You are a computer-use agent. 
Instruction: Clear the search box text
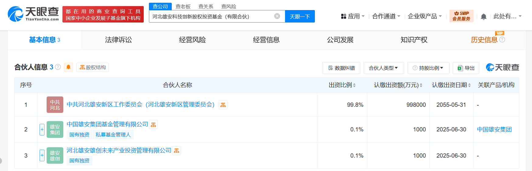[277, 16]
